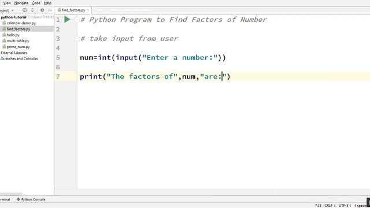Open the Navigate menu
The height and width of the screenshot is (208, 370).
[x=21, y=3]
